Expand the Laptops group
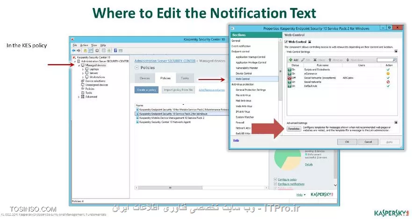Viewport: 412px width, 219px height. pyautogui.click(x=83, y=69)
